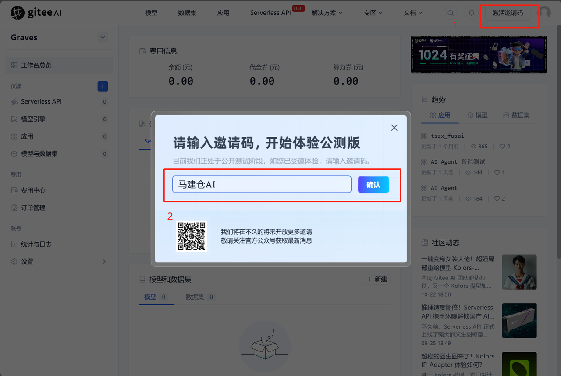The image size is (561, 376).
Task: Open 模型引擎 in the sidebar
Action: (59, 119)
